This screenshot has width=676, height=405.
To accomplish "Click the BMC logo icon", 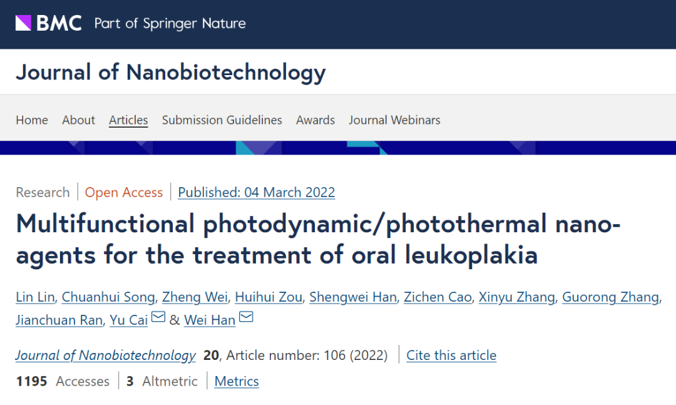I will click(23, 23).
